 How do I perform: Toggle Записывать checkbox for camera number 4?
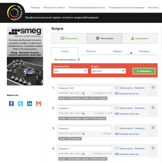[x=116, y=148]
